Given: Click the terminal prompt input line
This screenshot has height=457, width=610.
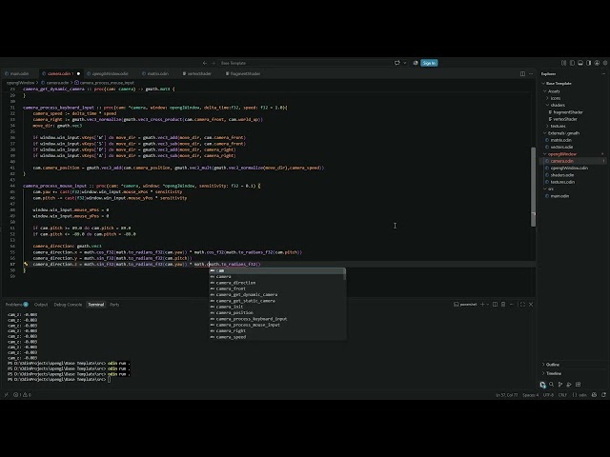Looking at the screenshot, I should [x=58, y=379].
